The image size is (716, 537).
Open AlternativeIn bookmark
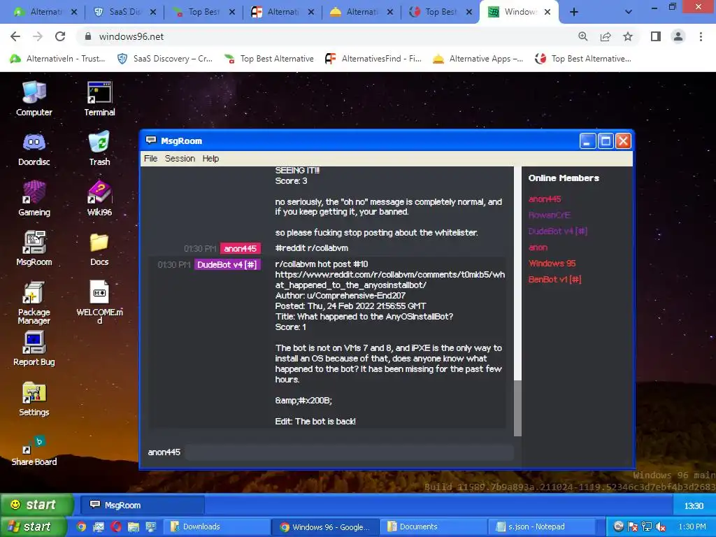(58, 59)
